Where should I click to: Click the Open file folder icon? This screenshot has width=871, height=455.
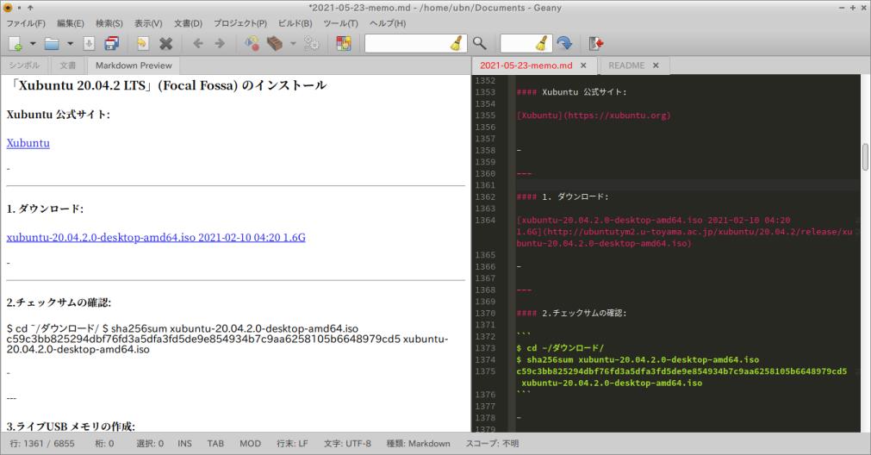pyautogui.click(x=52, y=43)
